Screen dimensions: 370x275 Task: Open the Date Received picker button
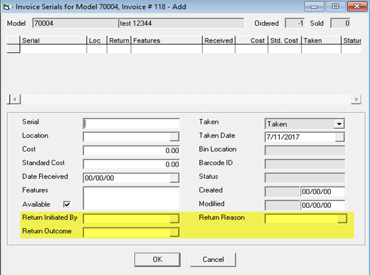pos(174,178)
